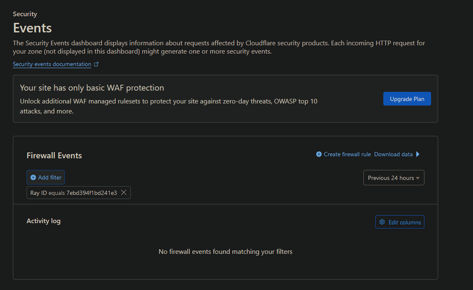Click the plus icon on Add filter

33,177
